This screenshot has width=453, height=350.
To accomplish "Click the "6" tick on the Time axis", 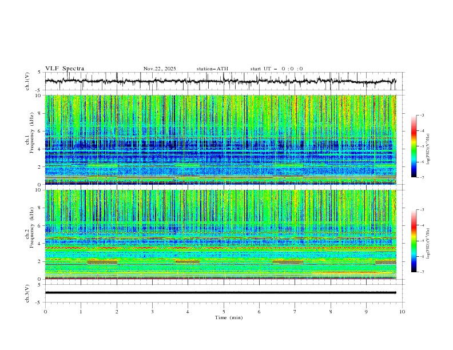I will click(x=259, y=312).
